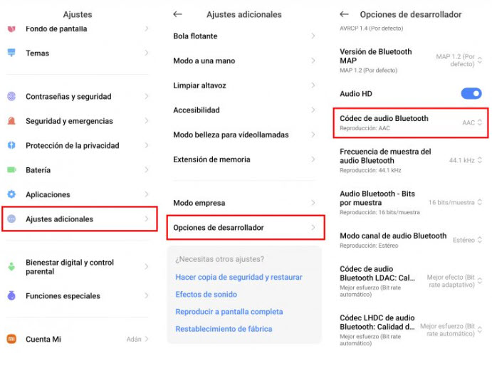Tap the Temas paintbrush icon

[x=11, y=53]
